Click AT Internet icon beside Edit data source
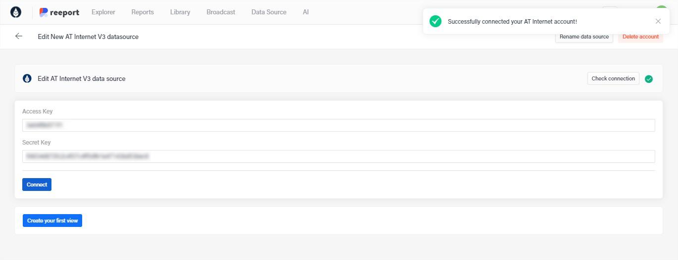 coord(27,78)
